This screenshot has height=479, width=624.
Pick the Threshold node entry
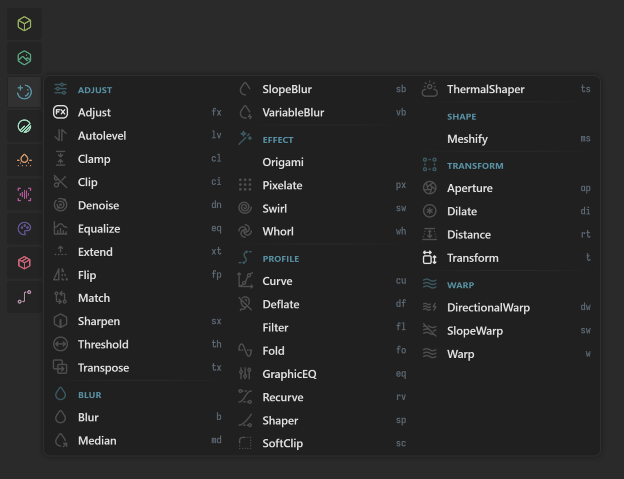138,344
